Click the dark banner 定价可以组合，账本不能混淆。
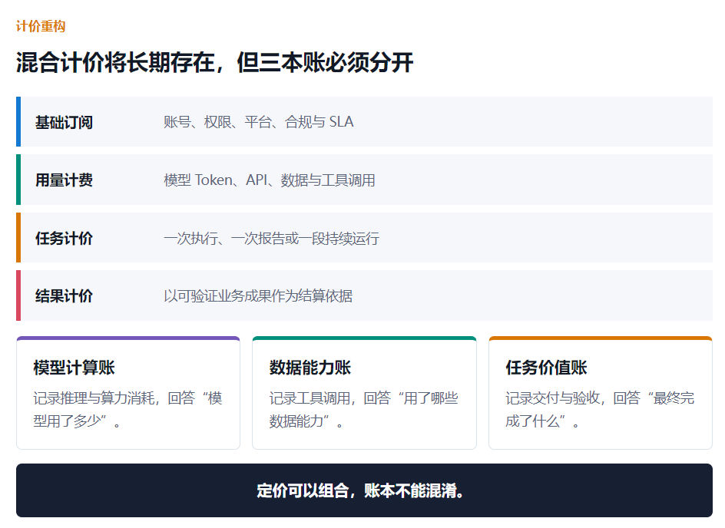The height and width of the screenshot is (528, 725). point(364,490)
